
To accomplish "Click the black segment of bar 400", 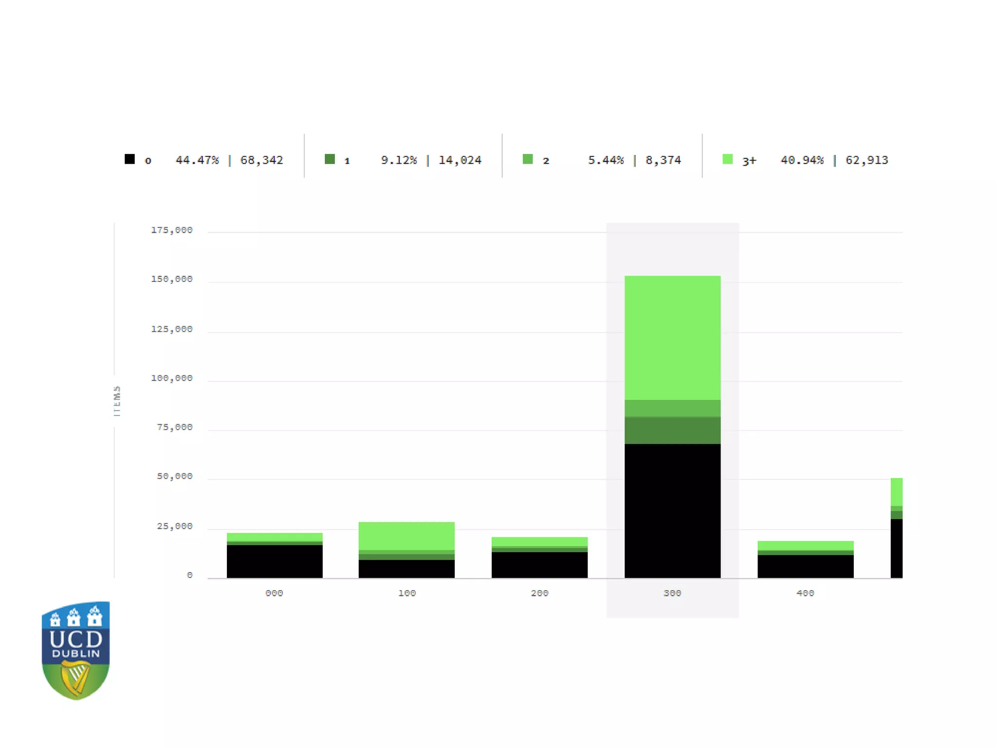I will coord(805,566).
